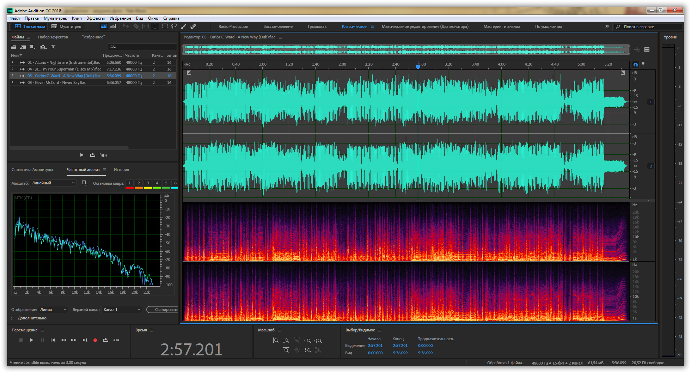691x373 pixels.
Task: Open the Мультитрек menu
Action: tap(55, 18)
